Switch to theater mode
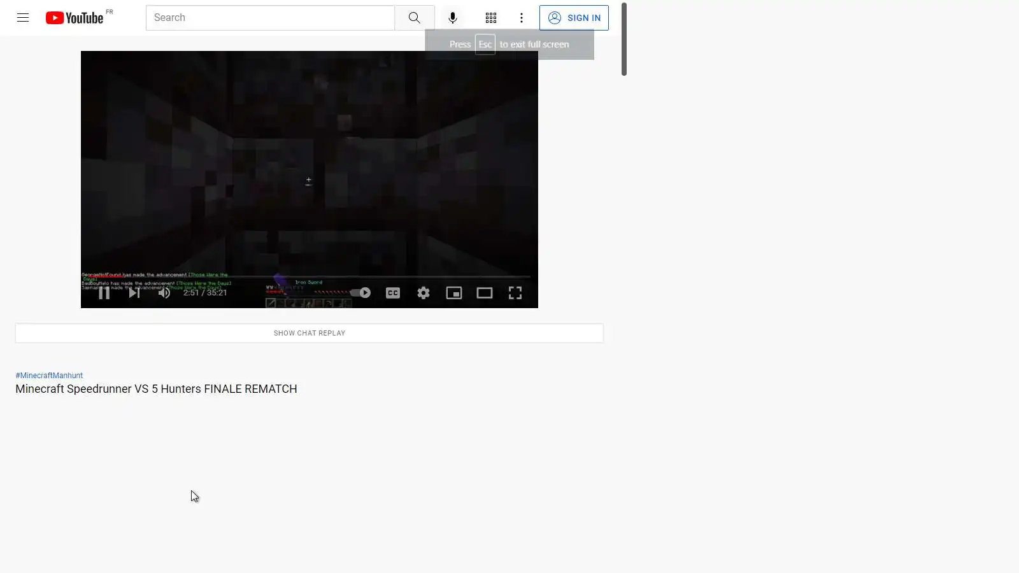Screen dimensions: 1019x573 click(485, 293)
